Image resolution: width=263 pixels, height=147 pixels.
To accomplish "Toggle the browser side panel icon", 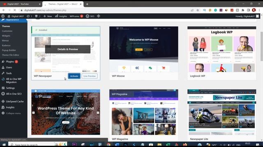I will 248,10.
